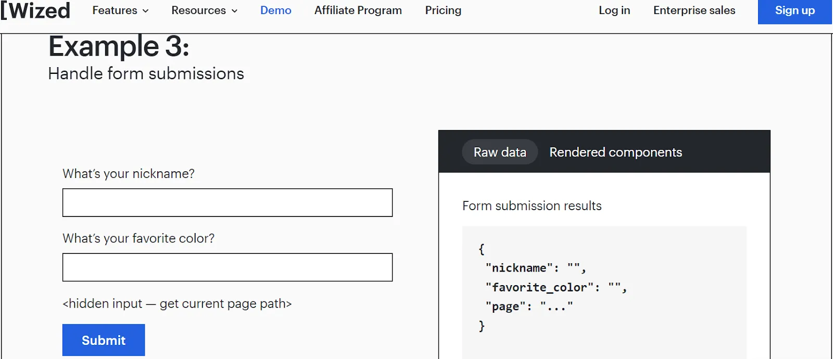Expand the Features dropdown chevron
The height and width of the screenshot is (359, 833).
pyautogui.click(x=146, y=11)
